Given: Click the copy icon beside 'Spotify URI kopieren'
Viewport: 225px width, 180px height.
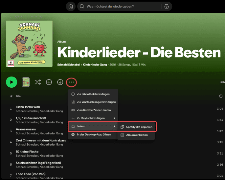Looking at the screenshot, I should coord(122,127).
